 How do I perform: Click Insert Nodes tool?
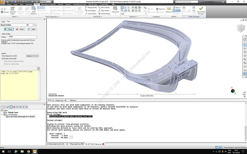point(90,14)
